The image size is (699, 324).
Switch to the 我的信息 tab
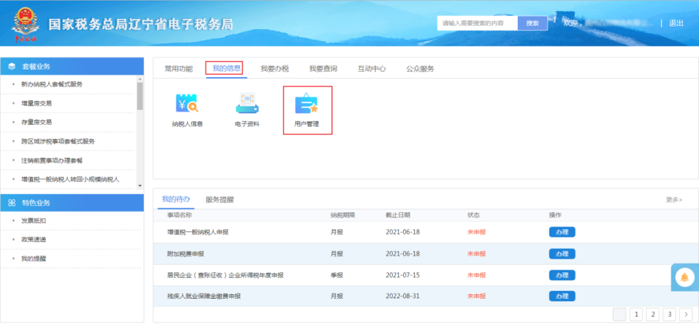tap(227, 69)
